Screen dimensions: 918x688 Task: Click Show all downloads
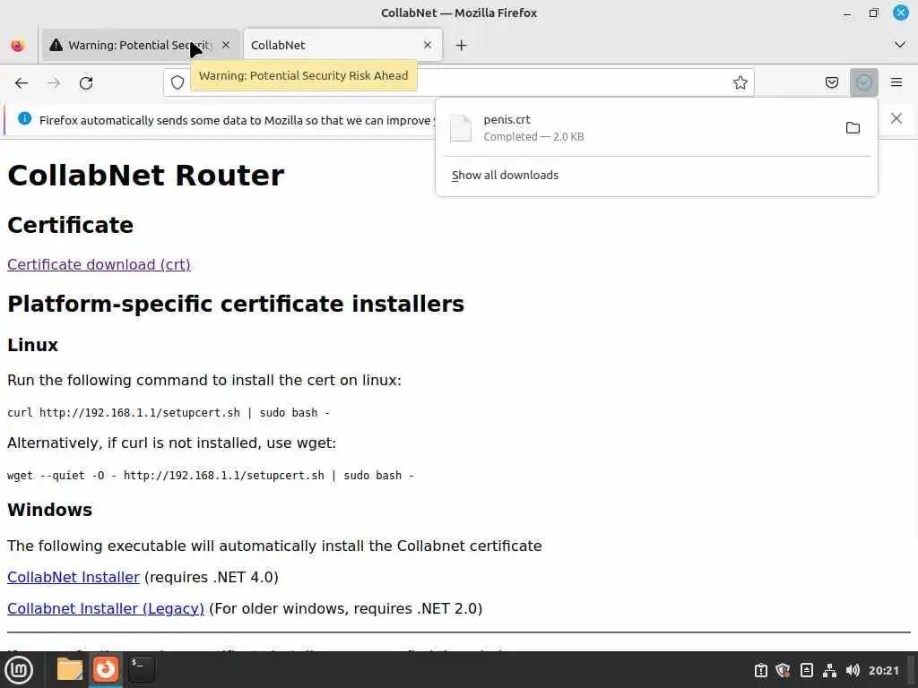506,175
